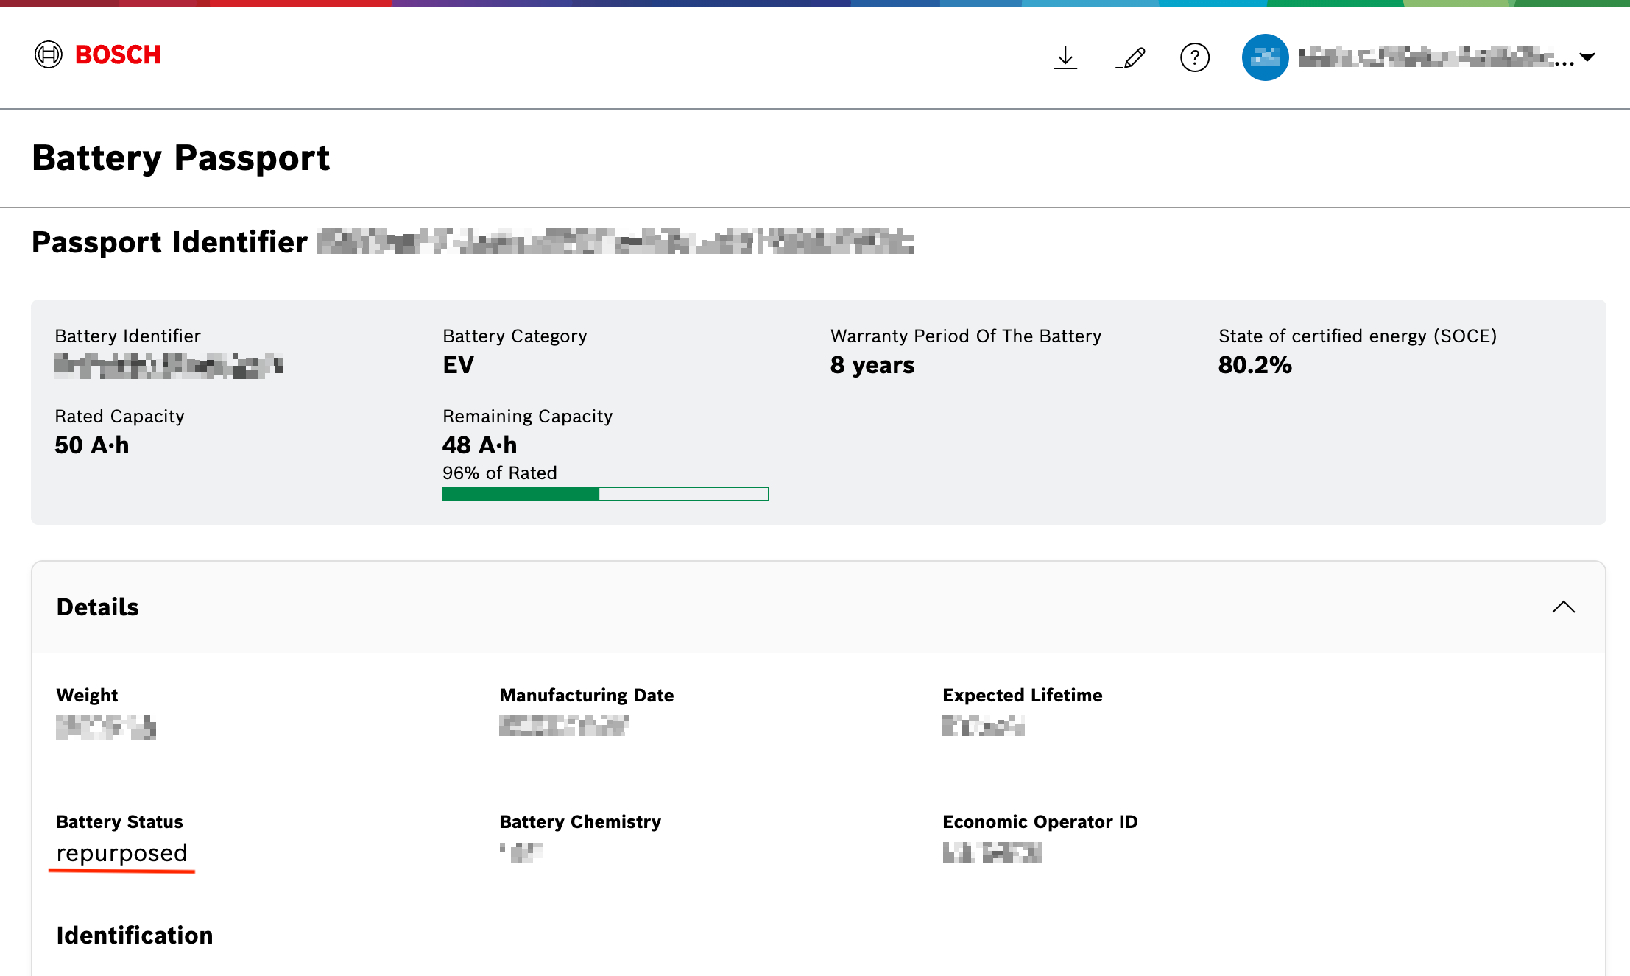Viewport: 1630px width, 976px height.
Task: Click the remaining capacity progress bar
Action: coord(605,494)
